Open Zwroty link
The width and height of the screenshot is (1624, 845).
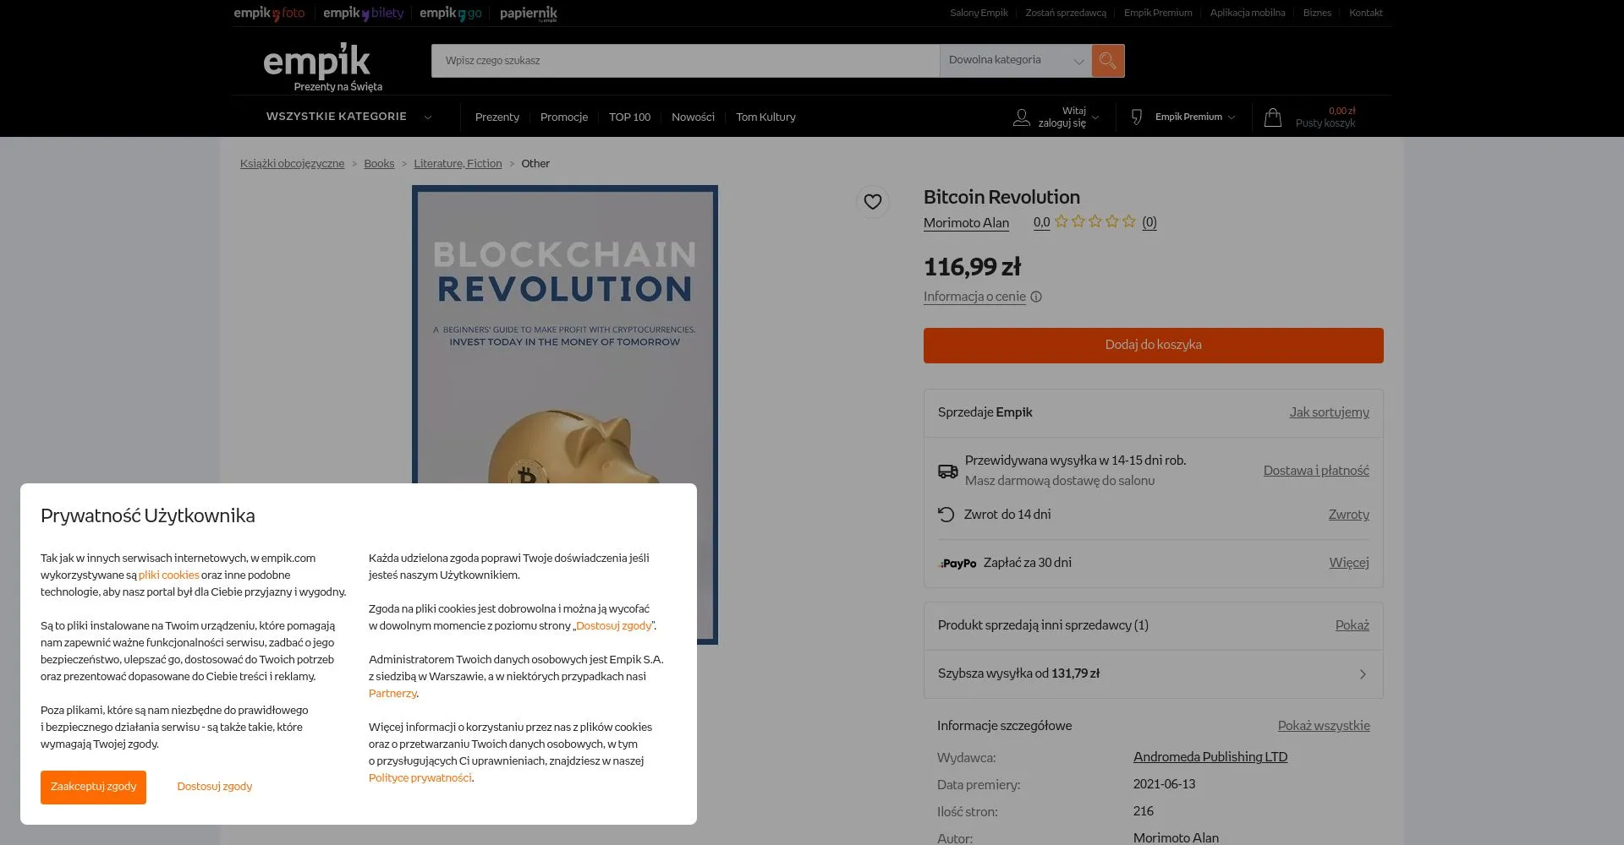tap(1348, 515)
